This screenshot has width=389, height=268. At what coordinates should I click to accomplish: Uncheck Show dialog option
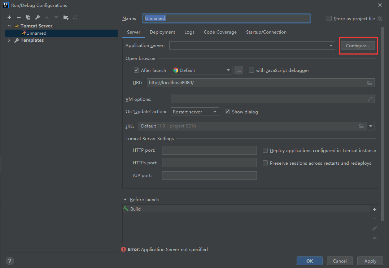227,112
